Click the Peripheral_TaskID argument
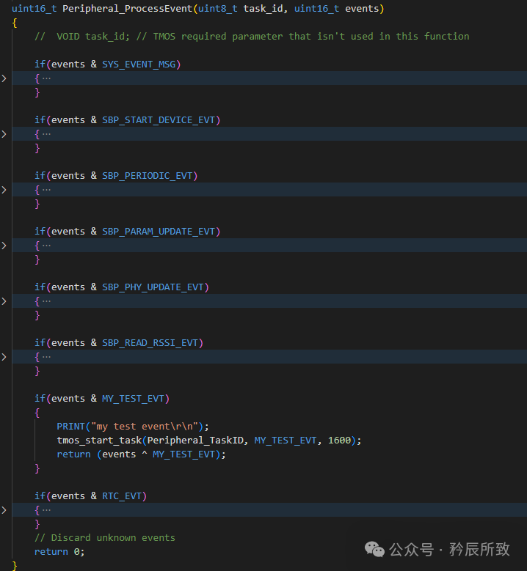 pos(195,441)
